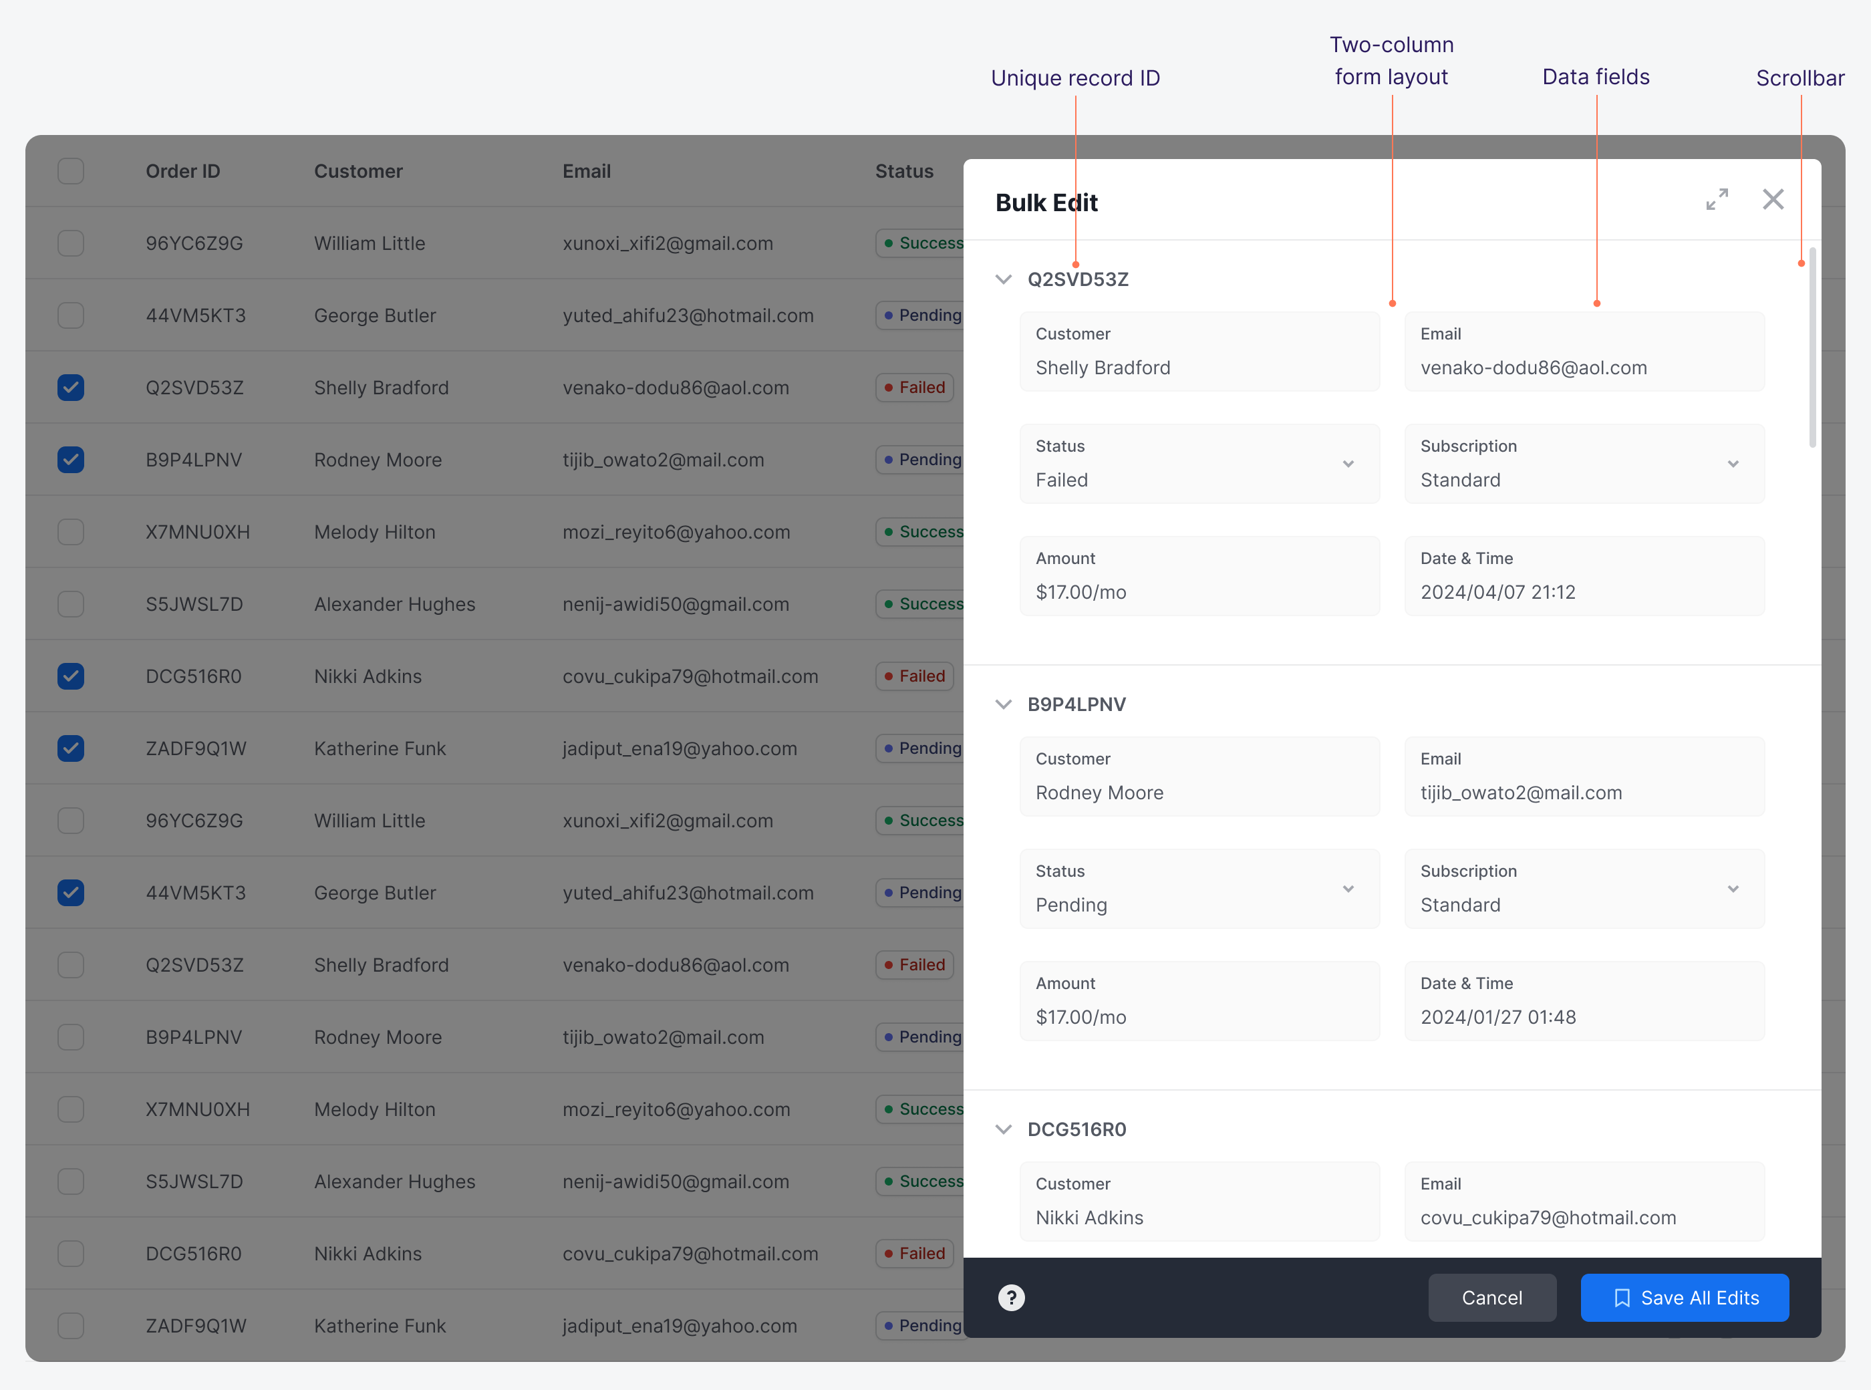Open the Status dropdown showing Failed
Screen dimensions: 1871x1390
click(1199, 464)
